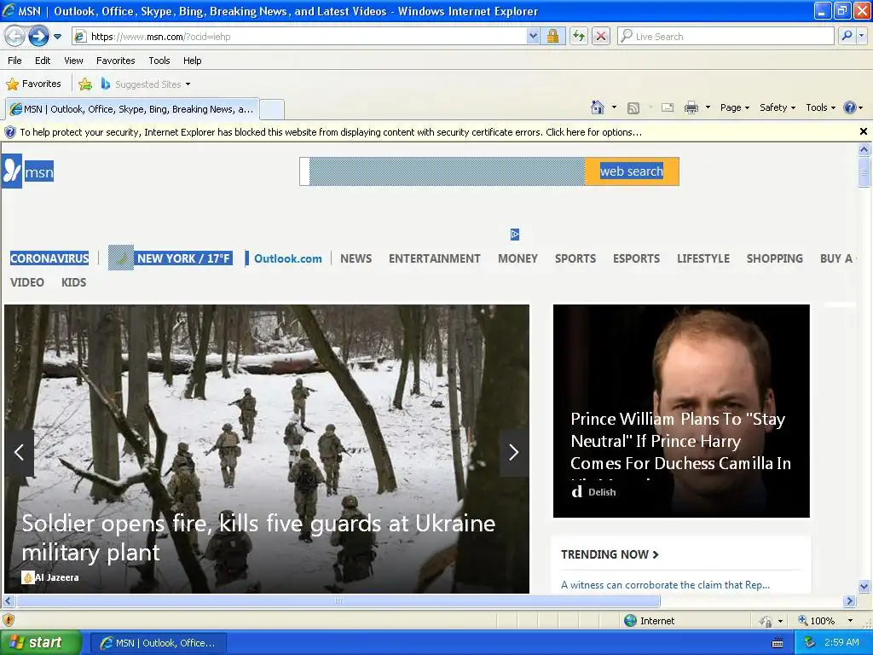The image size is (873, 655).
Task: Open the Favorites menu
Action: [115, 61]
